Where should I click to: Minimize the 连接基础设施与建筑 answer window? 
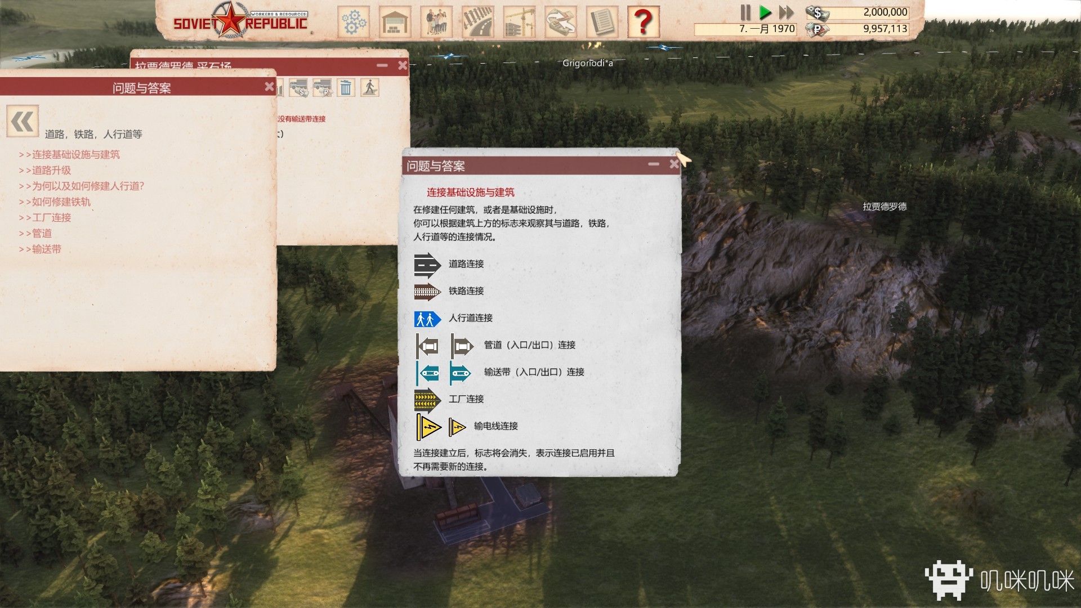click(654, 164)
